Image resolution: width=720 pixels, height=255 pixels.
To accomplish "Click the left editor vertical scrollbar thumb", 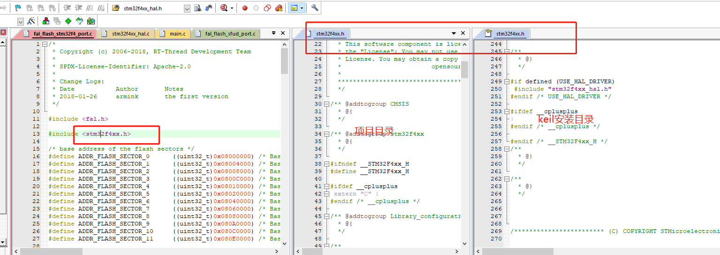I will tap(284, 61).
